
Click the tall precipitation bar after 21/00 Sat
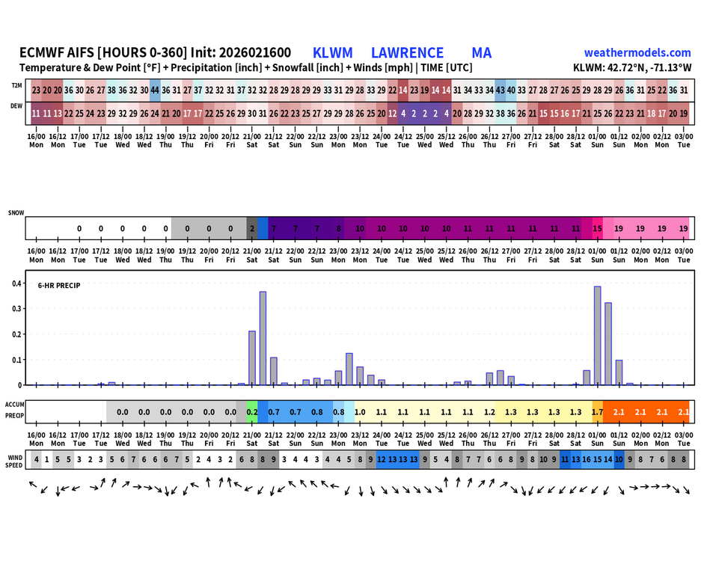(263, 338)
